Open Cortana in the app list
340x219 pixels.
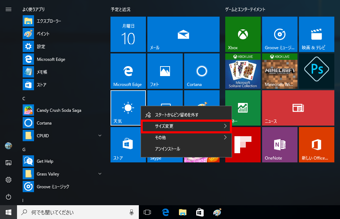pyautogui.click(x=62, y=123)
